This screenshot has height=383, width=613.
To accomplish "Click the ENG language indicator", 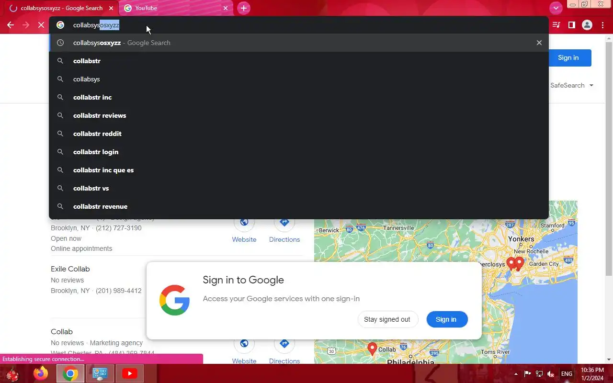I will click(x=567, y=374).
